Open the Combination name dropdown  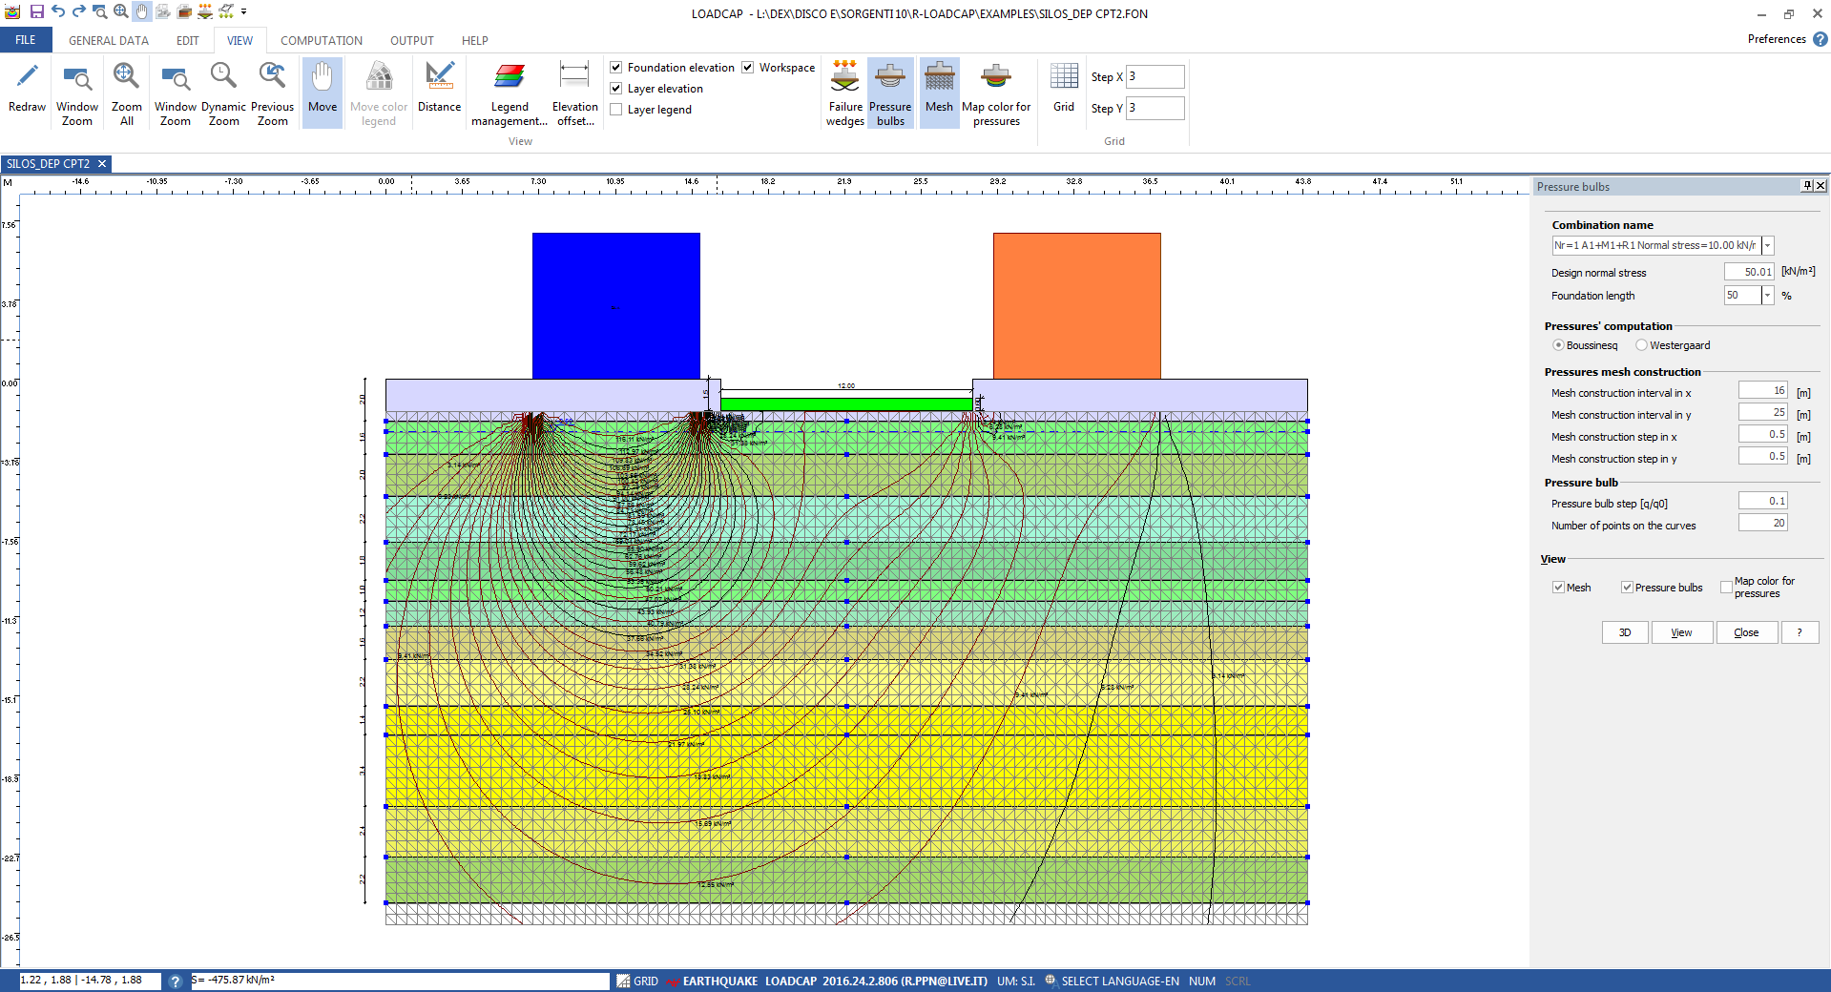coord(1767,246)
